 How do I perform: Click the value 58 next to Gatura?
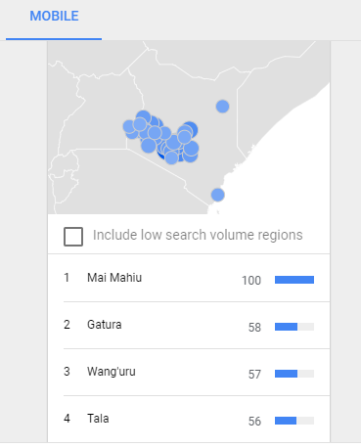point(254,328)
